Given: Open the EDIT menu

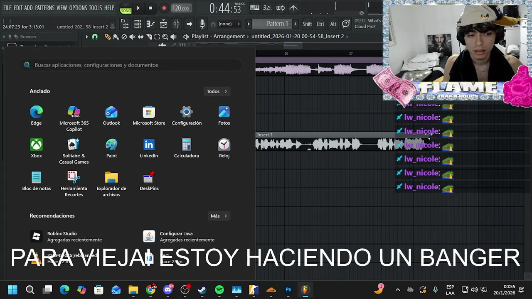Looking at the screenshot, I should pos(18,8).
